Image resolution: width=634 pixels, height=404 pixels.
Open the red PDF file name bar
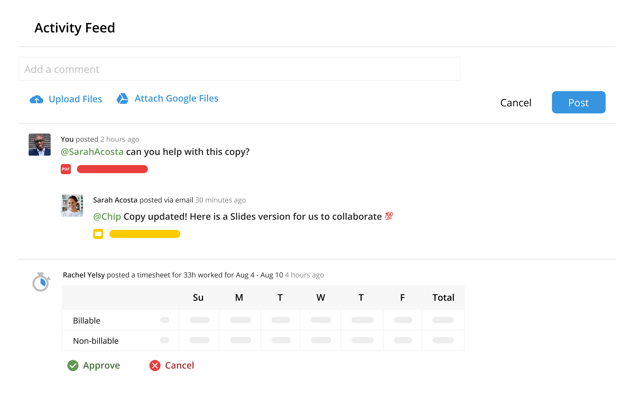pos(112,169)
